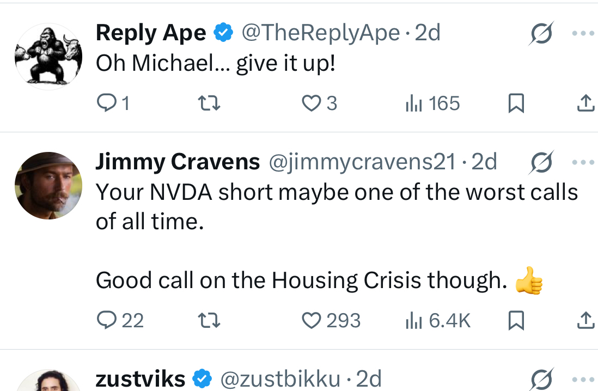Click Reply Ape's gorilla avatar
598x391 pixels.
click(48, 57)
